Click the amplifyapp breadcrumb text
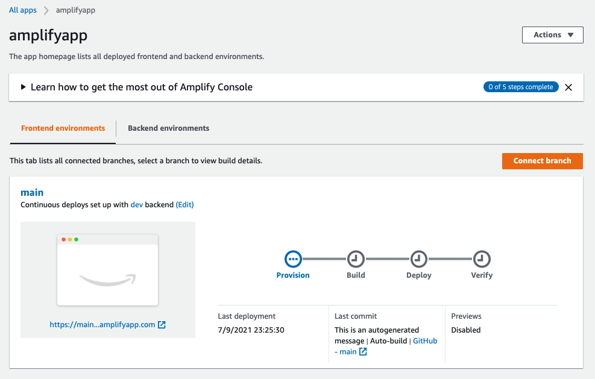Viewport: 595px width, 379px height. [x=75, y=10]
